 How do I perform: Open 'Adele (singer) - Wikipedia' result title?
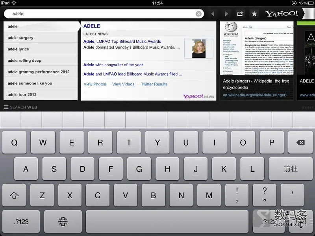click(256, 84)
